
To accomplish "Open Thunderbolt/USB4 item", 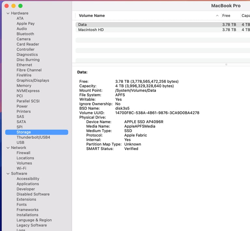I will (x=33, y=137).
